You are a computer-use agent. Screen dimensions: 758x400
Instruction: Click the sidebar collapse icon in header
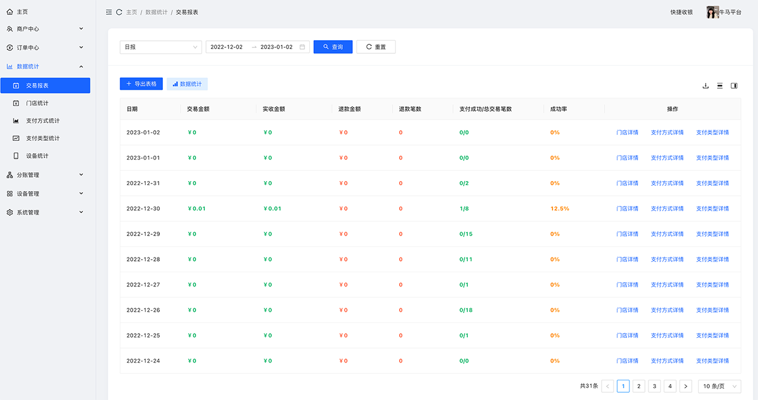coord(109,12)
